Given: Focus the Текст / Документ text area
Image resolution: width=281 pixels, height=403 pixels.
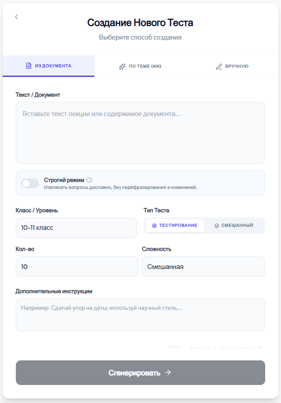Looking at the screenshot, I should 140,133.
